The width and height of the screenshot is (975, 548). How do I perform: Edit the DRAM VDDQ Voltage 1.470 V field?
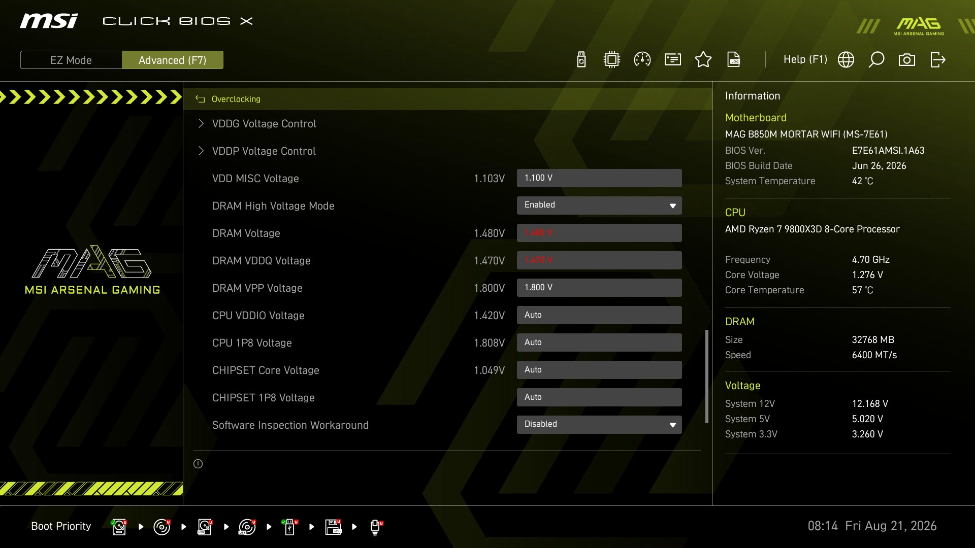(x=599, y=260)
